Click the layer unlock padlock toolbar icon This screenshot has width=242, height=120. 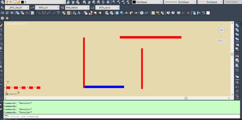[x=128, y=2]
